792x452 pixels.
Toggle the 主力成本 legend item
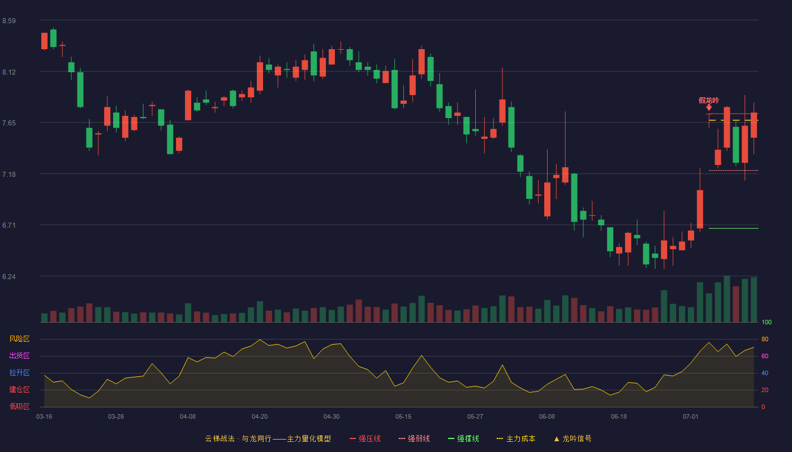516,438
